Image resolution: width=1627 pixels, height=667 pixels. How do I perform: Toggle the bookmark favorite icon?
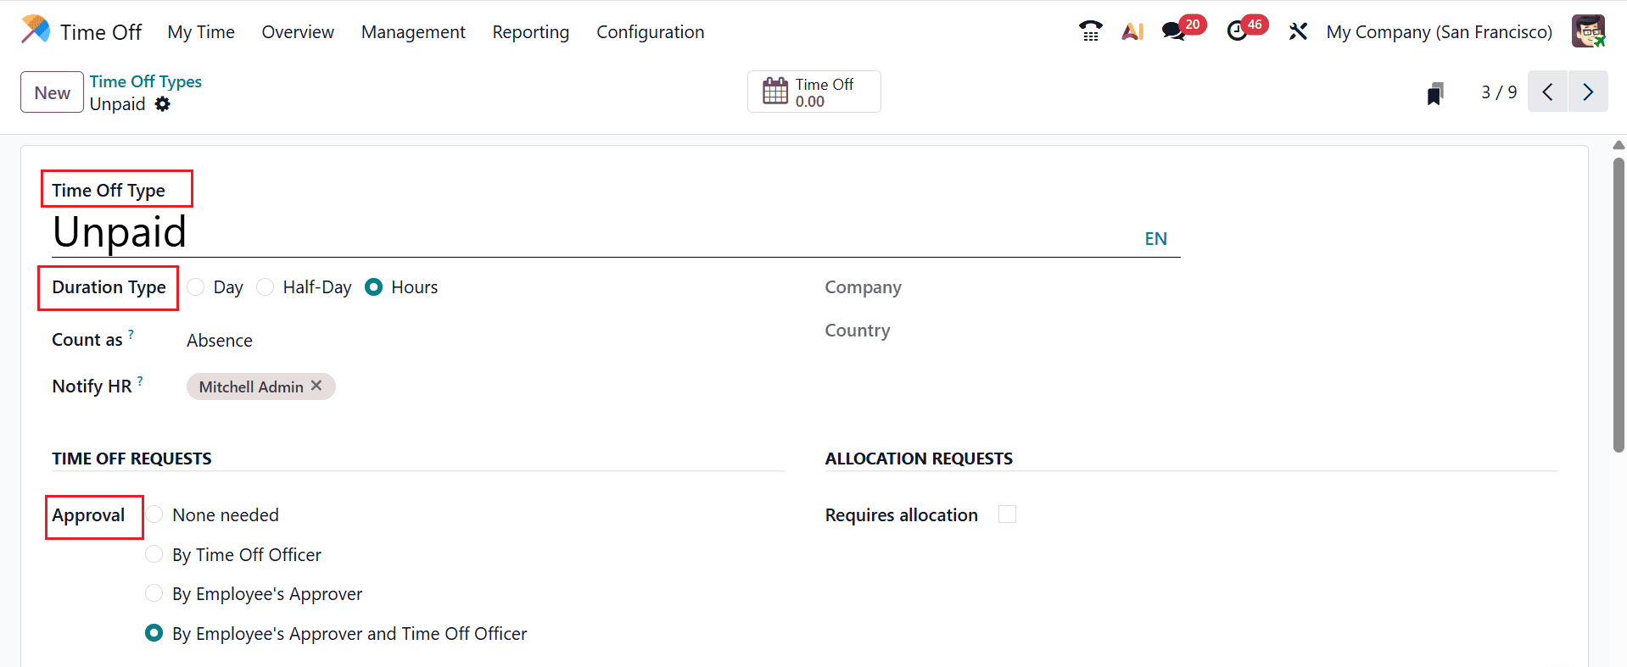pos(1434,93)
